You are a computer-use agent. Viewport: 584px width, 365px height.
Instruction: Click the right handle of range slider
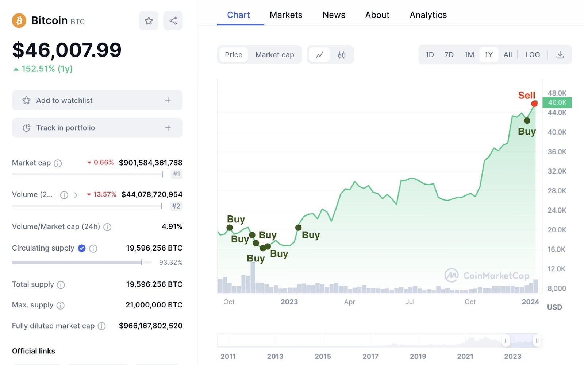(537, 341)
